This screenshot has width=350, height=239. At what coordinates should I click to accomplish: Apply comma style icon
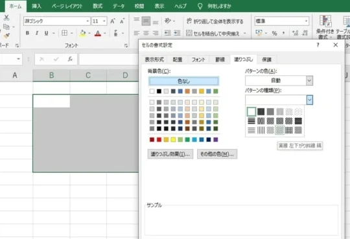(x=283, y=33)
